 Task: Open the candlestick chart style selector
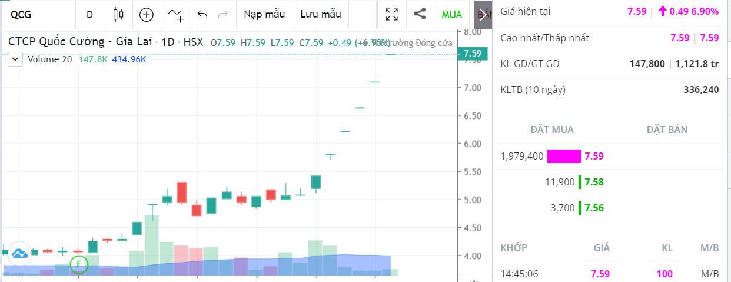118,15
